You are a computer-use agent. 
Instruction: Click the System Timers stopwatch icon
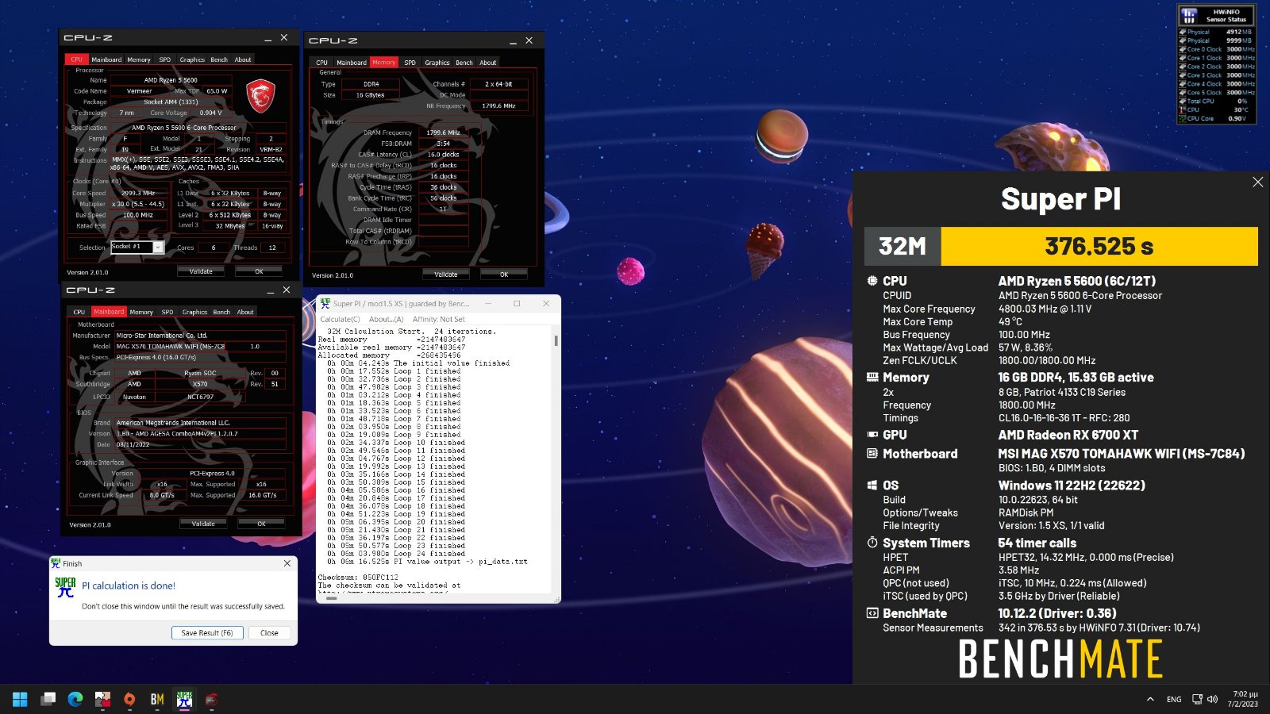click(x=872, y=543)
